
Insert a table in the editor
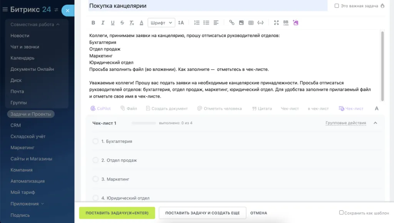click(x=251, y=23)
